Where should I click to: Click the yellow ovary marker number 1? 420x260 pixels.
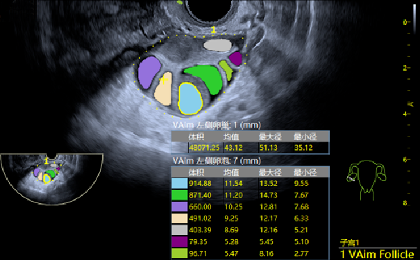[x=213, y=30]
